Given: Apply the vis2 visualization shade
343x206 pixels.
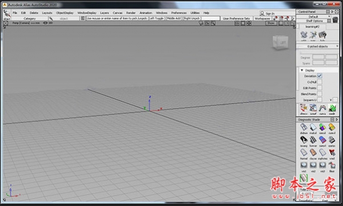Looking at the screenshot, I should (x=313, y=165).
